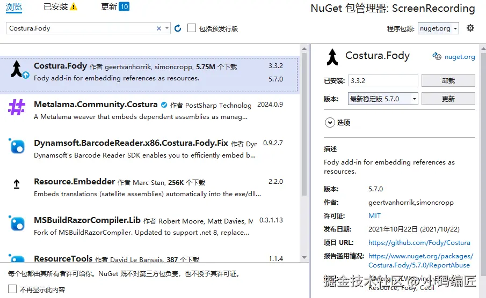The image size is (486, 298).
Task: Open nuget.org link in details header
Action: click(460, 57)
